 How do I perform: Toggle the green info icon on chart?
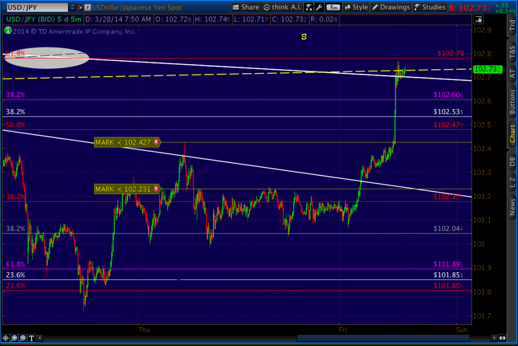[x=8, y=30]
